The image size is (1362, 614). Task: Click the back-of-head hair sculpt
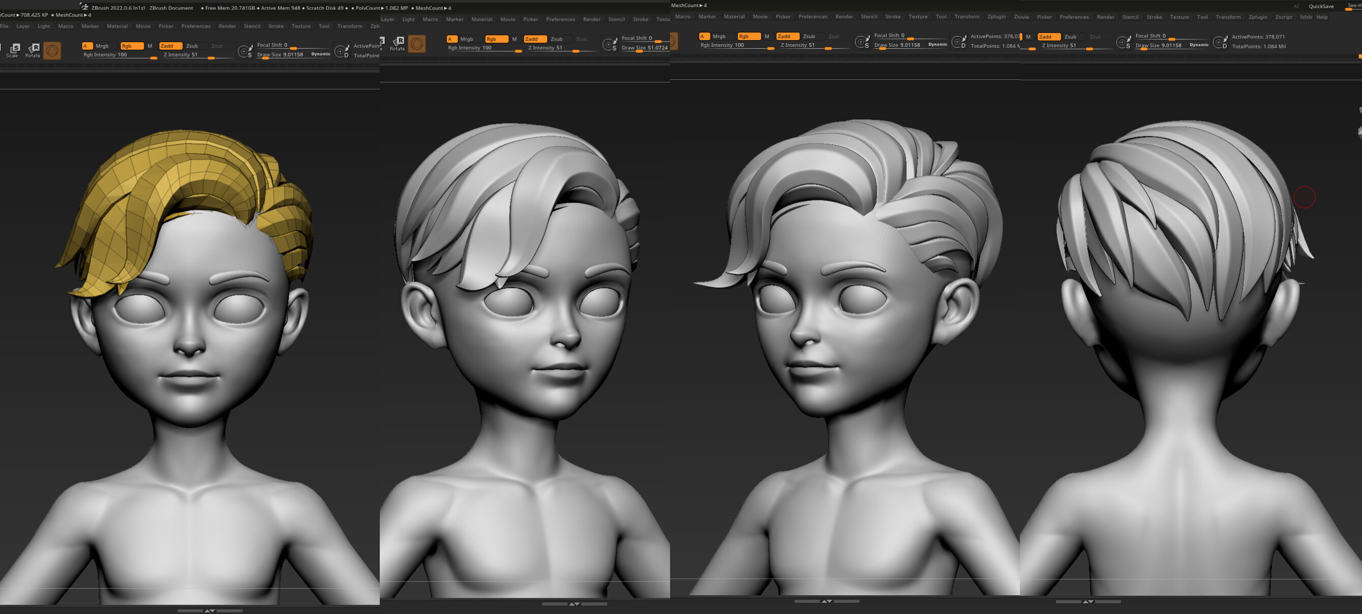1185,211
